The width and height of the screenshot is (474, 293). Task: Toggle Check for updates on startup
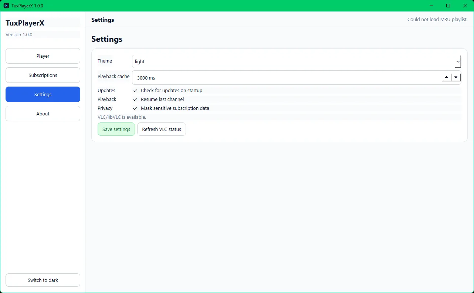click(135, 91)
